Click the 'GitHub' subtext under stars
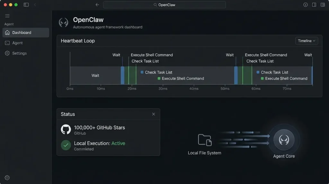 point(80,133)
